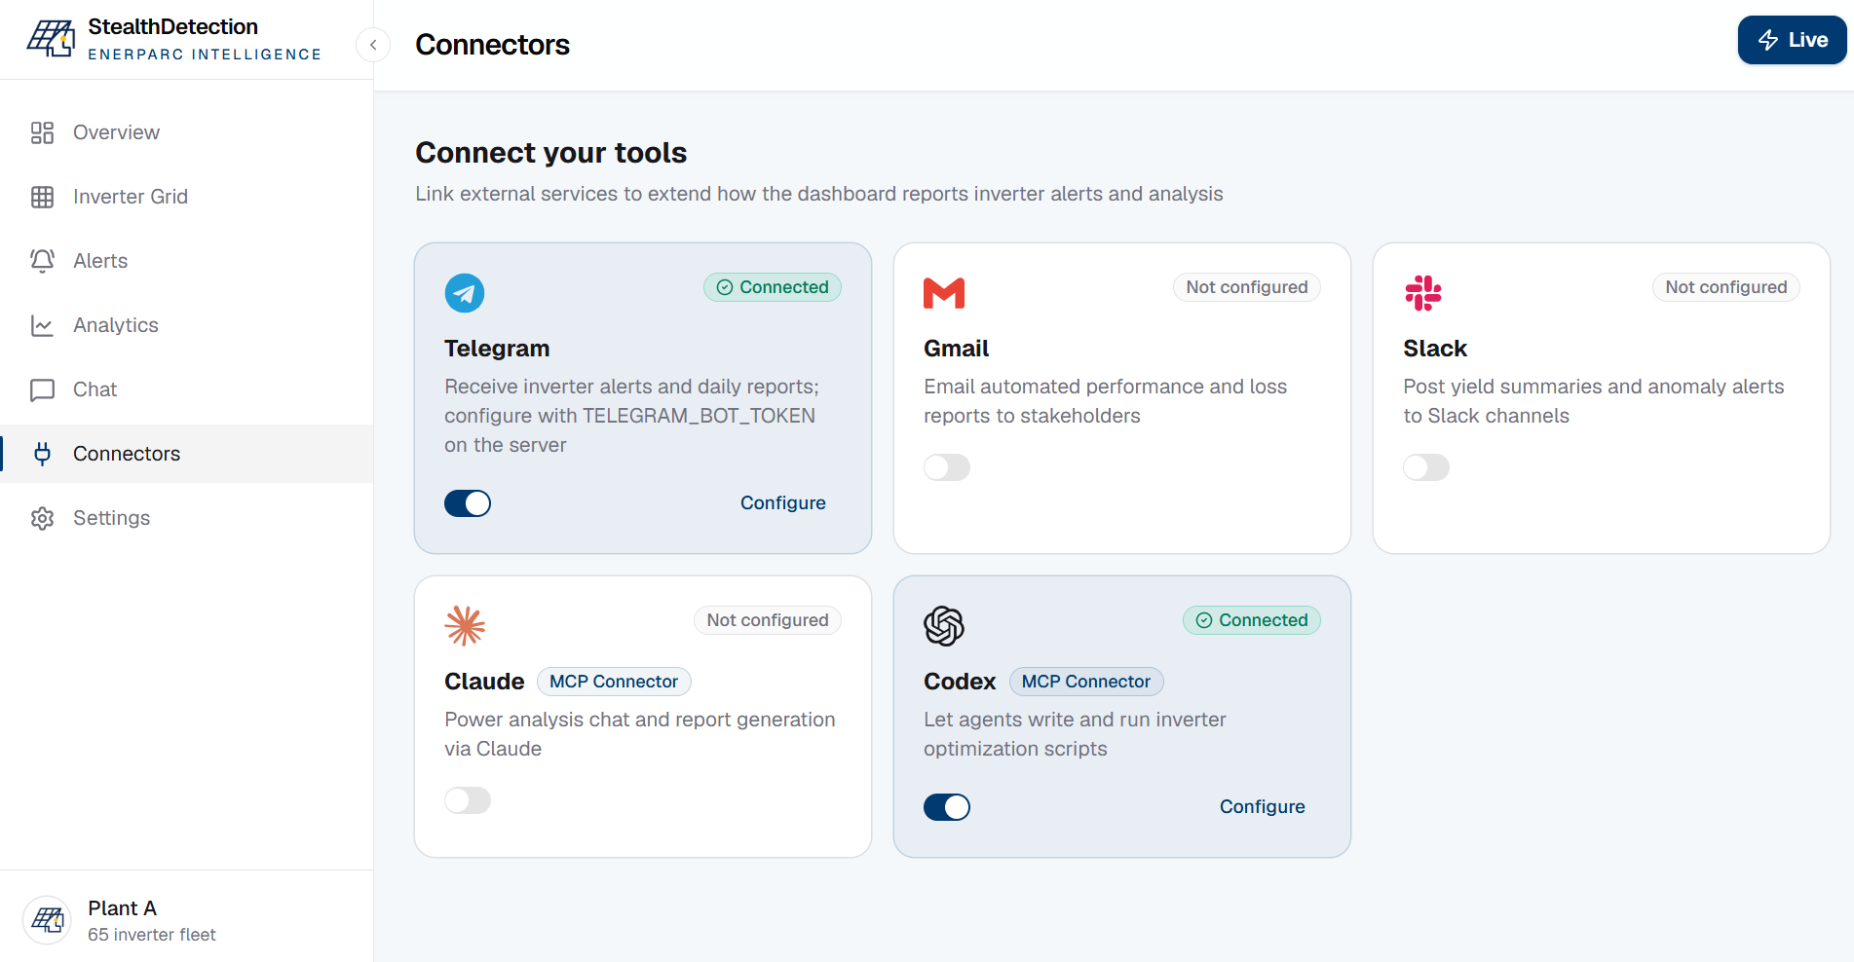Click the Codex Connected status badge
Viewport: 1854px width, 962px height.
(x=1252, y=620)
